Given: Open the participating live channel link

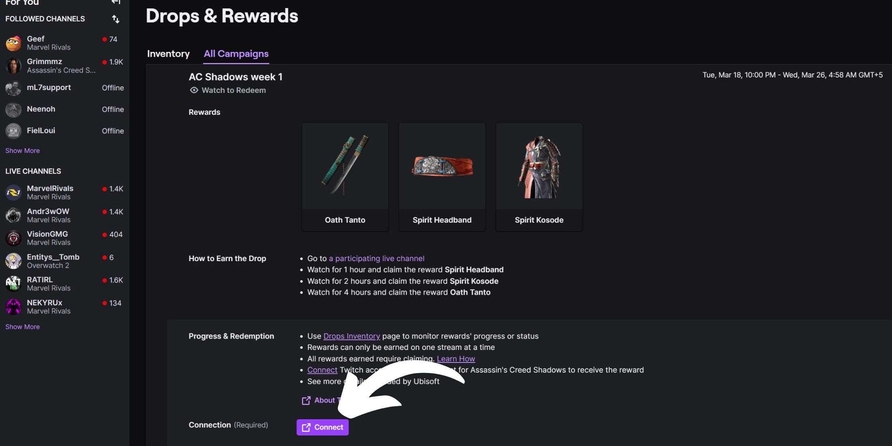Looking at the screenshot, I should (x=376, y=259).
